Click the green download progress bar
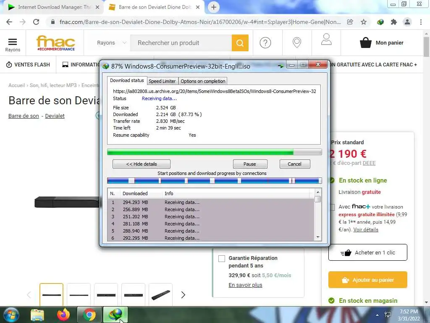430x323 pixels. (215, 152)
